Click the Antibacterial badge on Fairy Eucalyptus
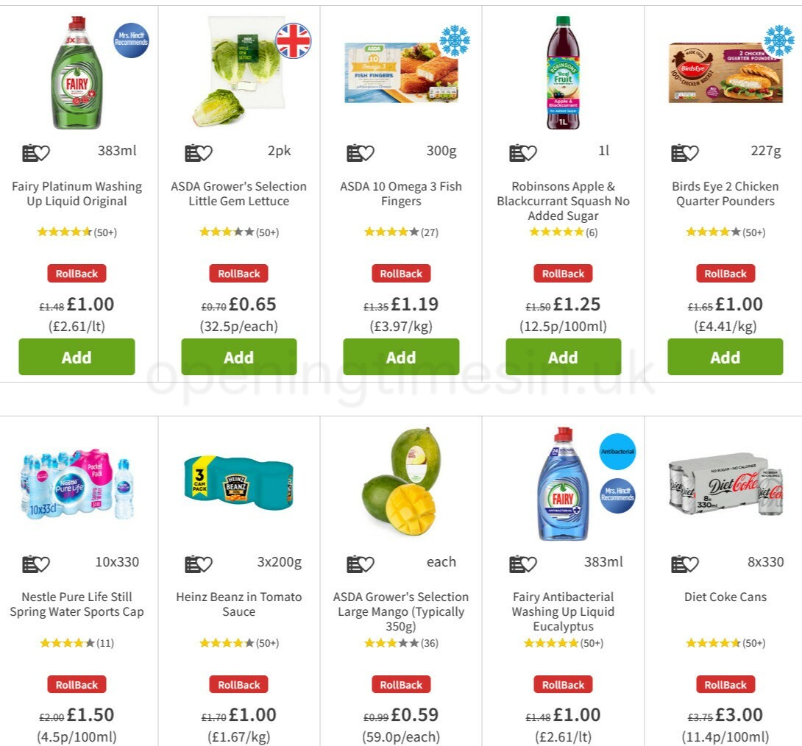 coord(618,452)
